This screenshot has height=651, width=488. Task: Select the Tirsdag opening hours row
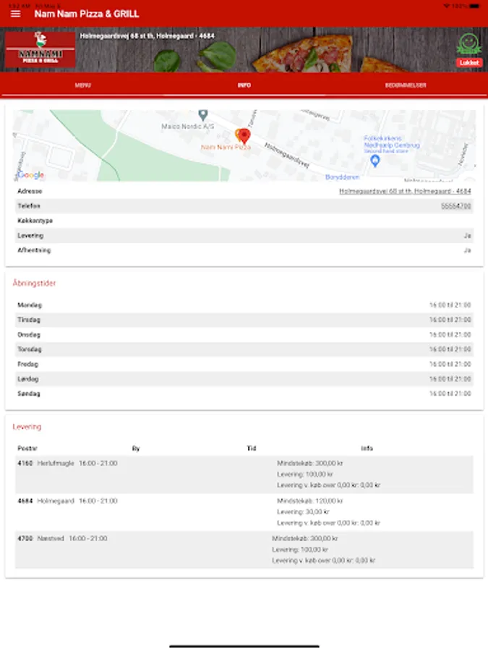244,320
